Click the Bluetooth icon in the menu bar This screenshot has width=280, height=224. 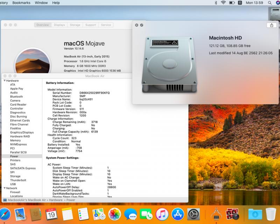[216, 3]
